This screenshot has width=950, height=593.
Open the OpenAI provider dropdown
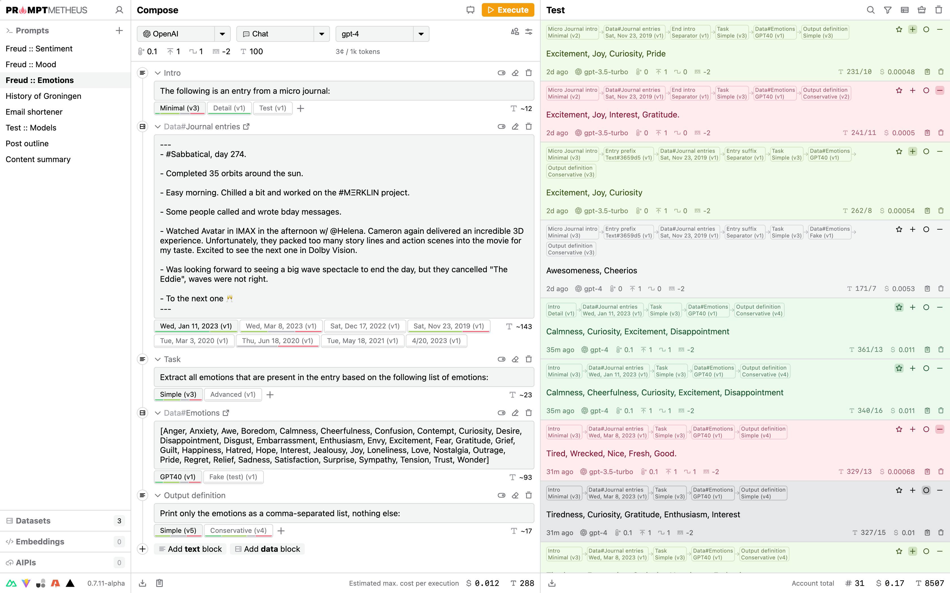(x=223, y=34)
